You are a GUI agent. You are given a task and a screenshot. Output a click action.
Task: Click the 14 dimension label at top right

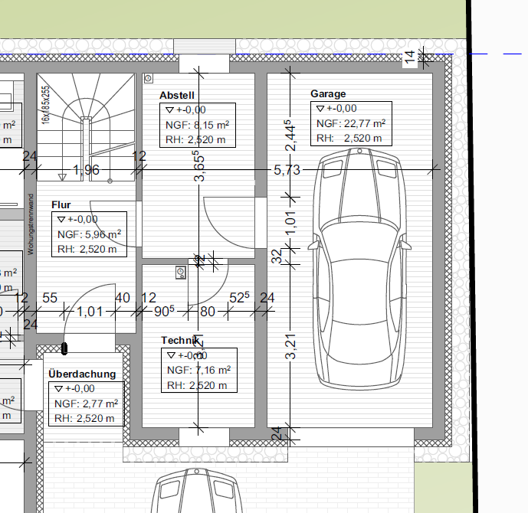pyautogui.click(x=410, y=56)
